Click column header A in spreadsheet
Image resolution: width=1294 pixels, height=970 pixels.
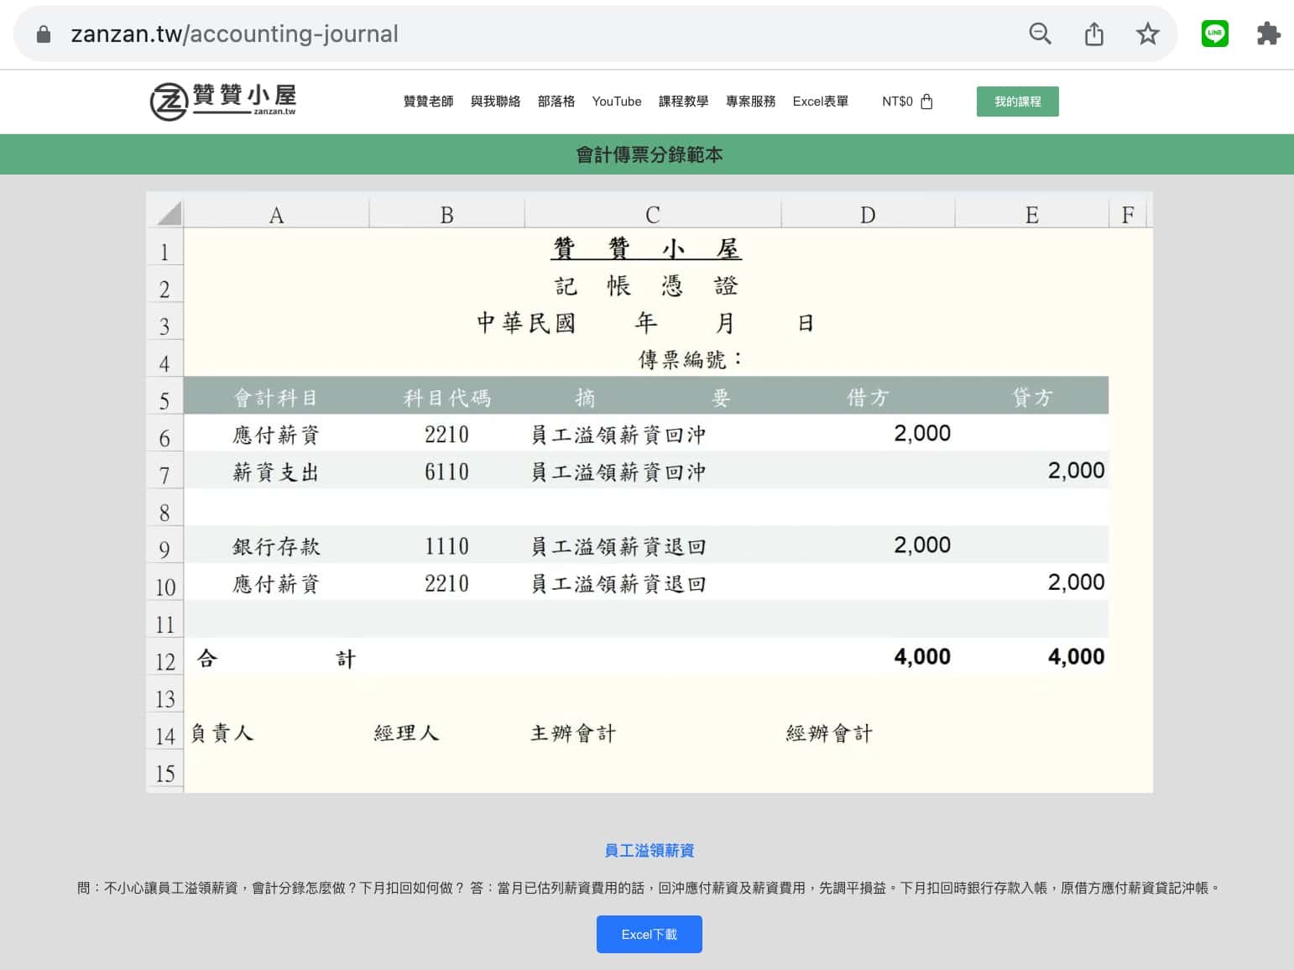click(276, 215)
